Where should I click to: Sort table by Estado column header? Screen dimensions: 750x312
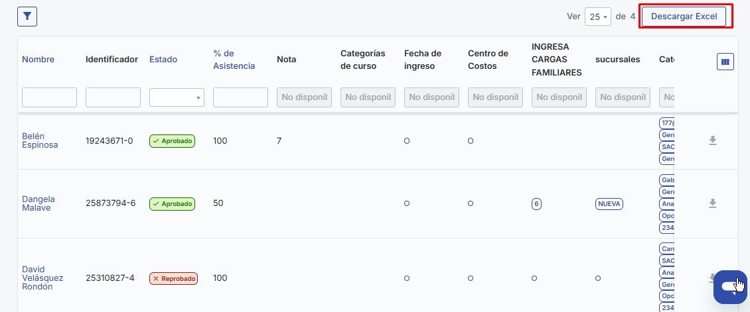pos(163,60)
